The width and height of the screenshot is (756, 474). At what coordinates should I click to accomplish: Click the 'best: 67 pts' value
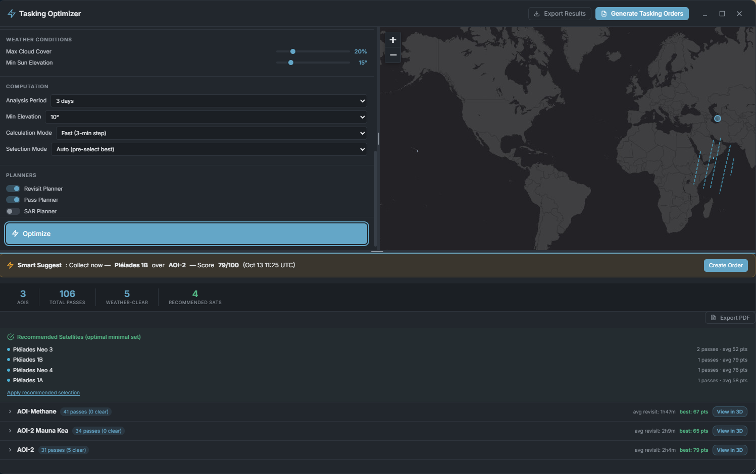[x=693, y=412]
